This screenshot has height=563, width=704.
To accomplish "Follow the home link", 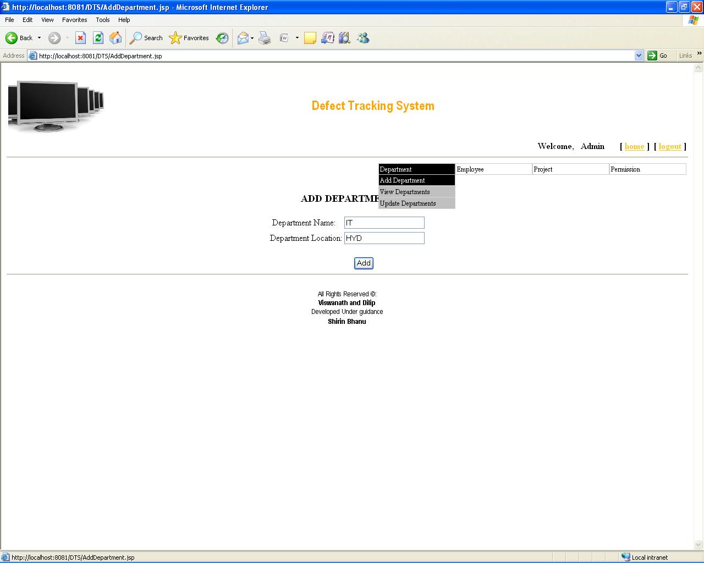I will 634,146.
